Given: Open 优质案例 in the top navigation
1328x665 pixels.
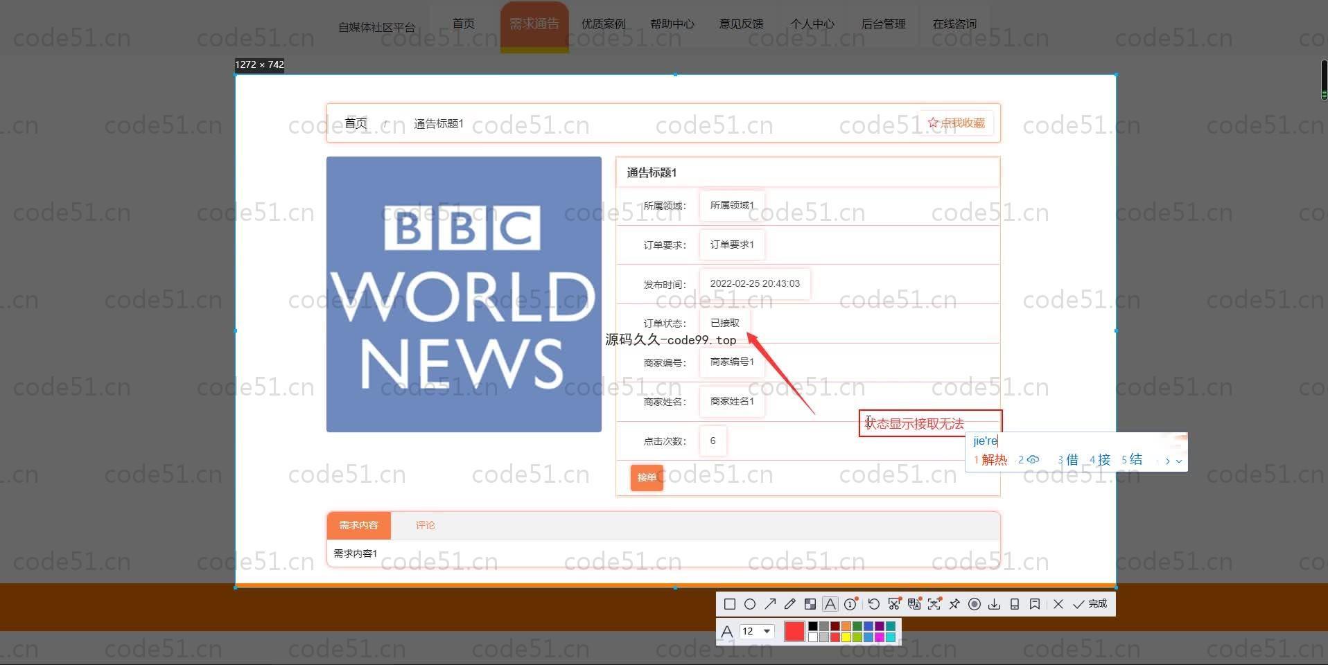Looking at the screenshot, I should (604, 24).
